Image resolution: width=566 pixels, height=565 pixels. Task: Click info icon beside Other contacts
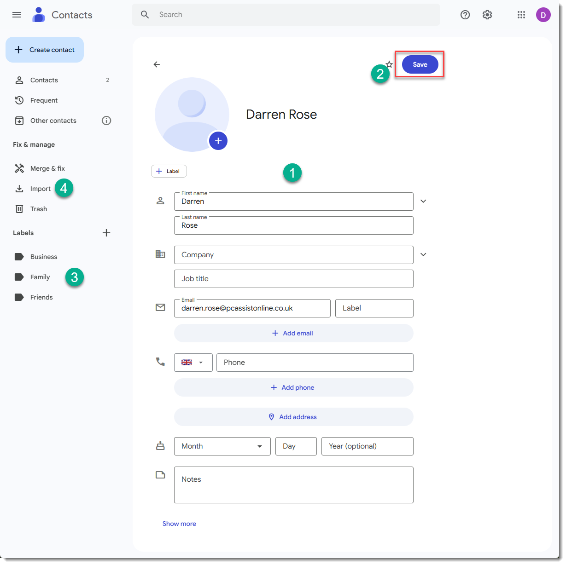pyautogui.click(x=106, y=121)
